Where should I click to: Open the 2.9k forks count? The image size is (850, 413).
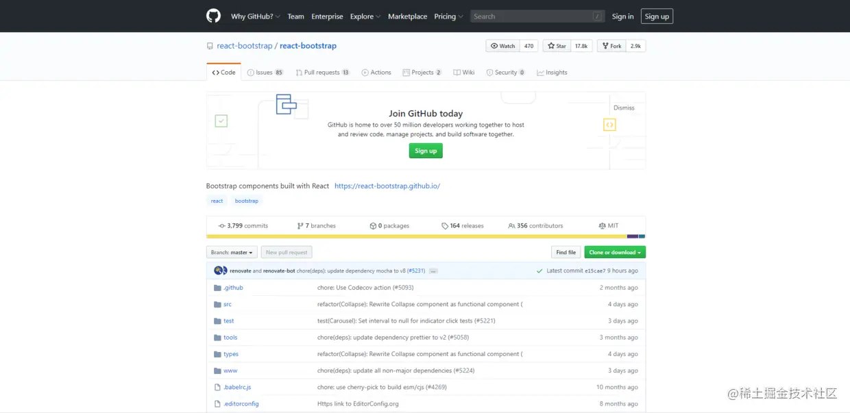(635, 46)
